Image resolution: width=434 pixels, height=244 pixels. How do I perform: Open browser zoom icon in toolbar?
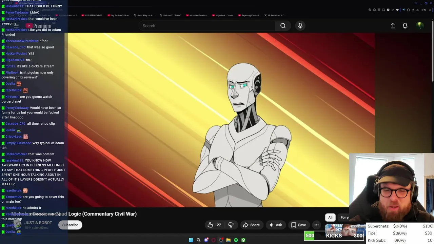370,10
